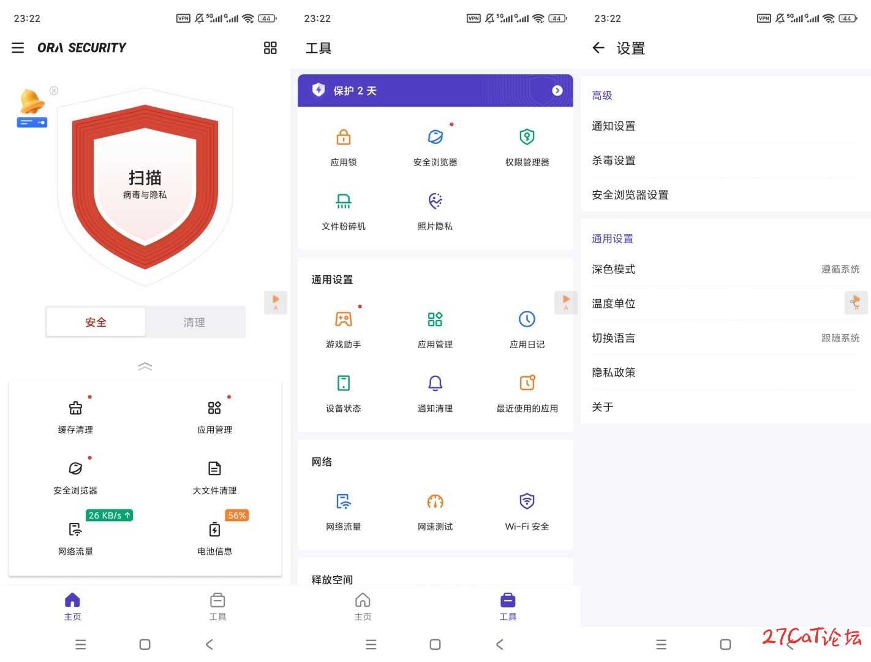Open the hamburger menu beside ORA Security
The width and height of the screenshot is (871, 662).
[18, 48]
